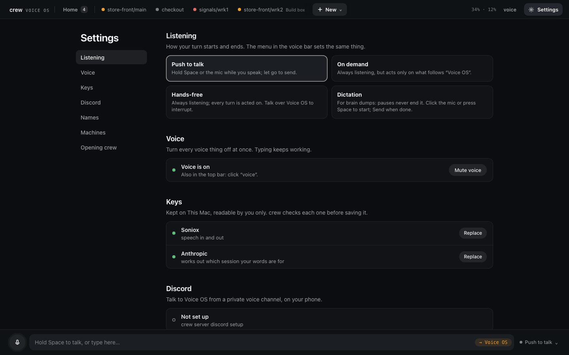Choose the Hands-free listening mode
569x355 pixels.
pos(247,102)
